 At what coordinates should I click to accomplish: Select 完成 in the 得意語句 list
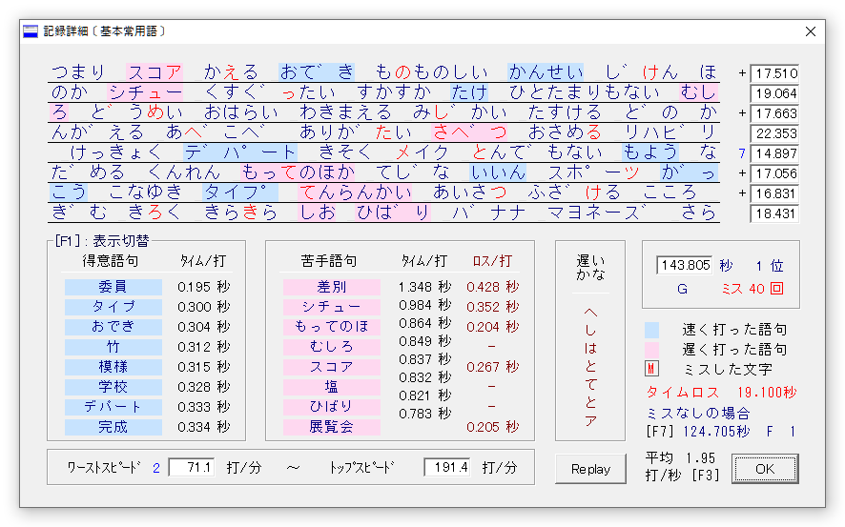tap(113, 428)
